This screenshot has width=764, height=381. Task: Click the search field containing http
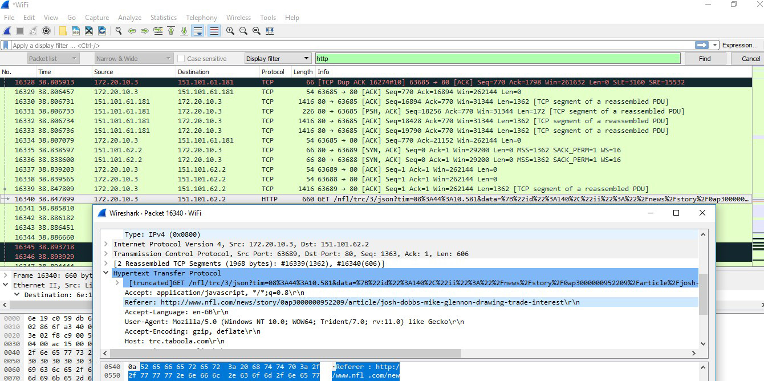point(498,58)
